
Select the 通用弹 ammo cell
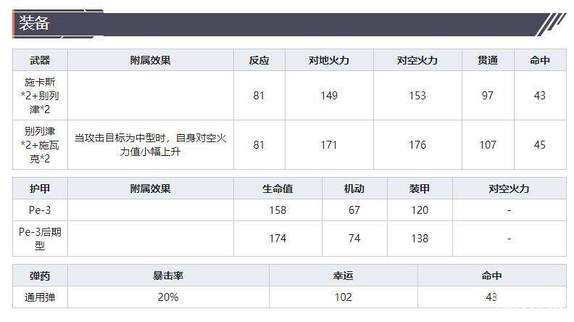pyautogui.click(x=40, y=297)
